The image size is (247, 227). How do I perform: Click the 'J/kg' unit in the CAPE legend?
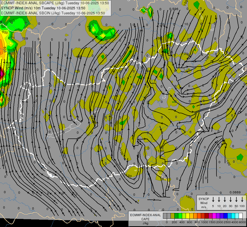click(x=145, y=223)
